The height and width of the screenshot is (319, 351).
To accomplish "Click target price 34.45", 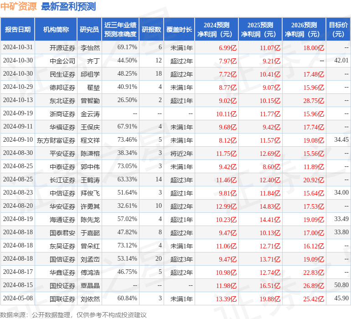I will coord(341,140).
